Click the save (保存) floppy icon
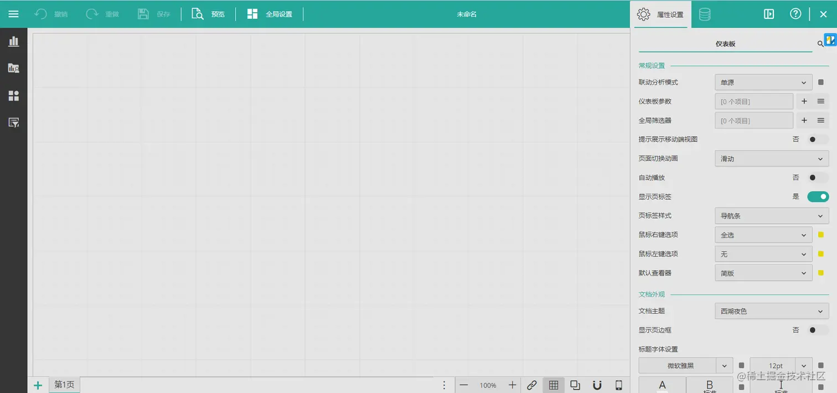The image size is (837, 393). pos(143,14)
